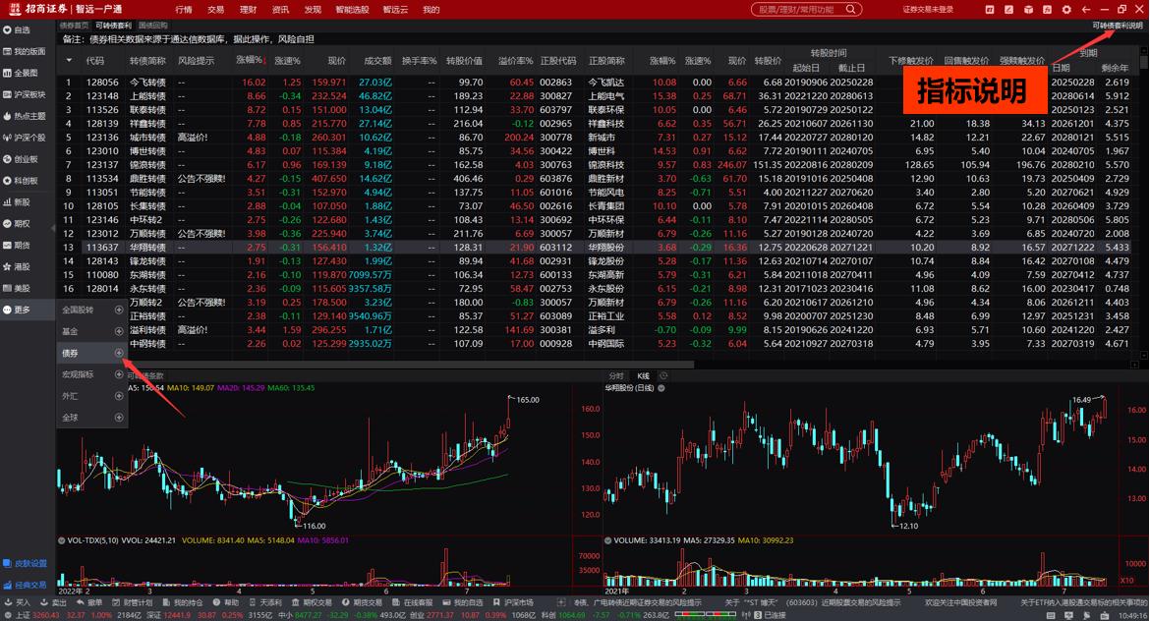Switch to the 分时 chart tab

pos(616,375)
